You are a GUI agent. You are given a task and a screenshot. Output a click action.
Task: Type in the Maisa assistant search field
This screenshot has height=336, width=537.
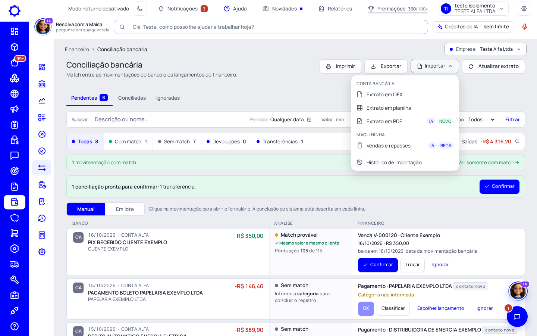(x=271, y=27)
